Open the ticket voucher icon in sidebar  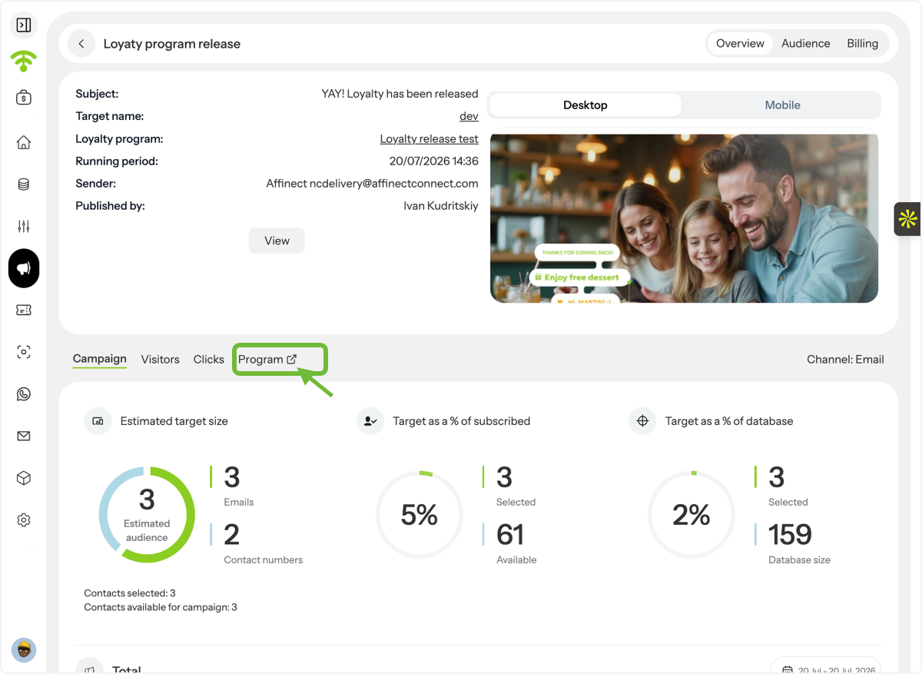pyautogui.click(x=24, y=310)
